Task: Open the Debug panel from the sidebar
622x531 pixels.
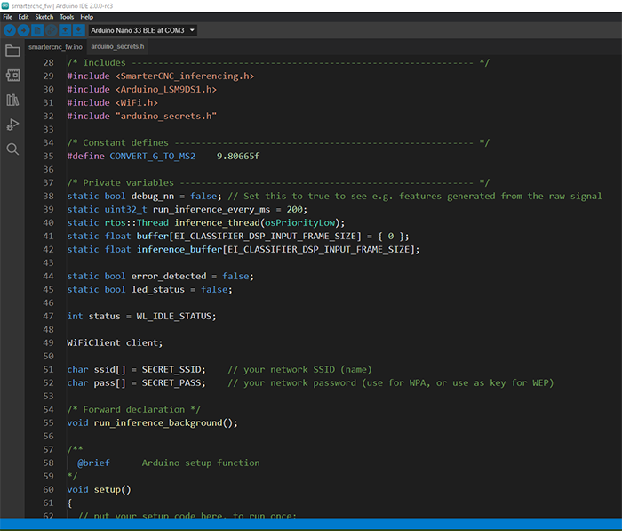Action: [x=12, y=125]
